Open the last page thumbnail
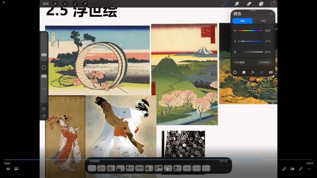 (206, 168)
